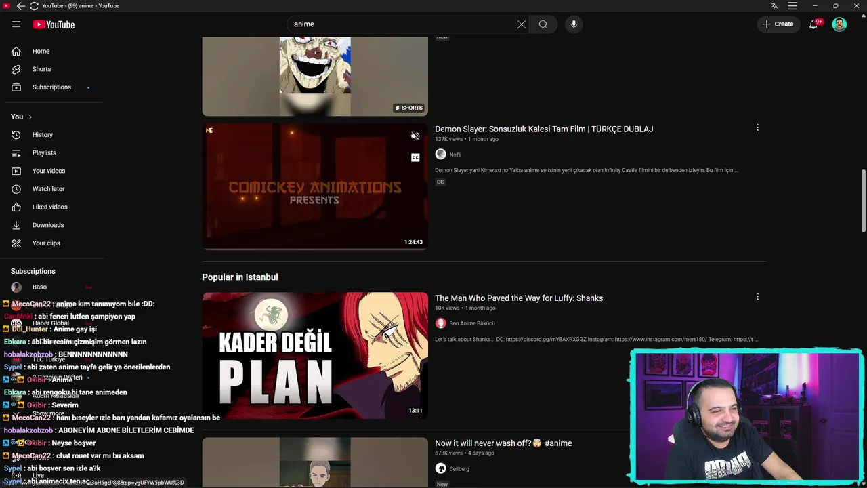867x488 pixels.
Task: Open the Shorts thumbnail at top
Action: point(315,76)
